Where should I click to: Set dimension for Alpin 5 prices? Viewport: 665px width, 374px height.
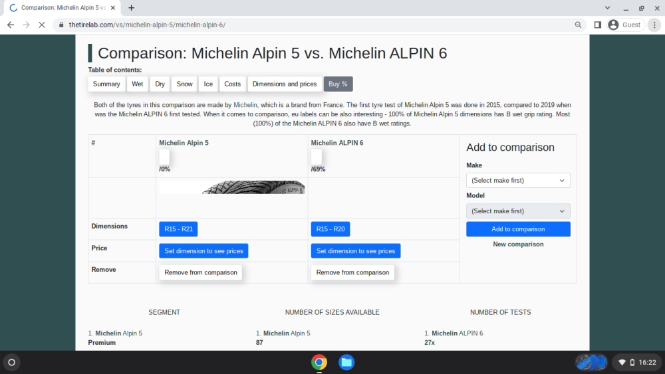pos(203,250)
